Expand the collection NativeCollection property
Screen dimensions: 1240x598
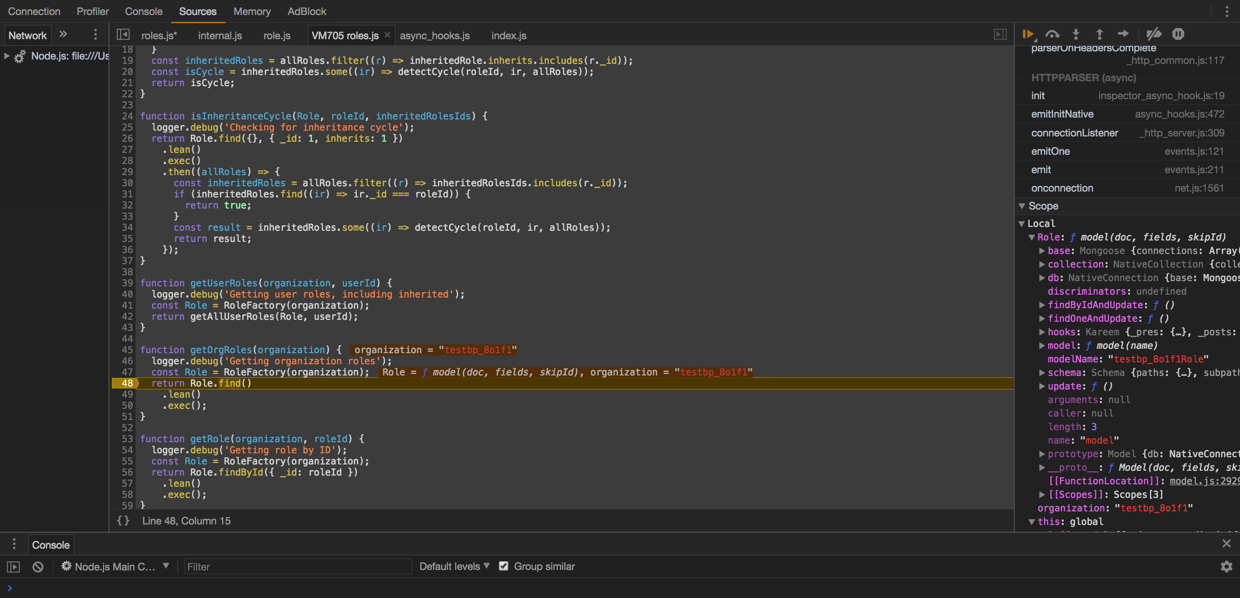(x=1041, y=264)
